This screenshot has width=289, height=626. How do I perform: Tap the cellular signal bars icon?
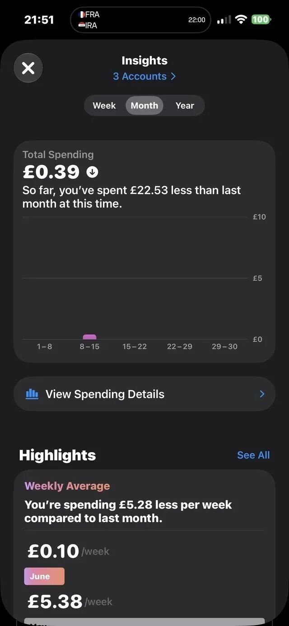(x=224, y=19)
